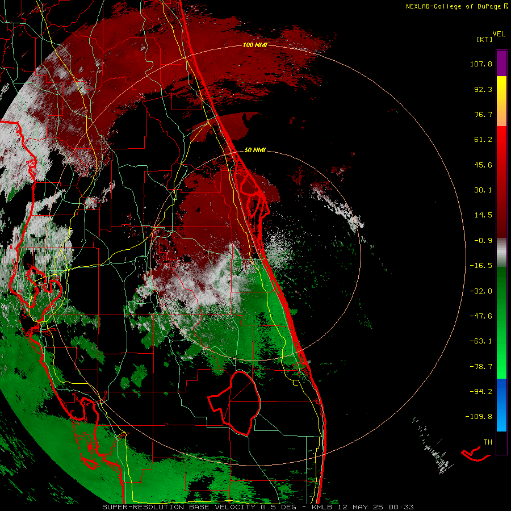Viewport: 511px width, 511px height.
Task: Click the 76.7 velocity scale value
Action: pyautogui.click(x=483, y=114)
